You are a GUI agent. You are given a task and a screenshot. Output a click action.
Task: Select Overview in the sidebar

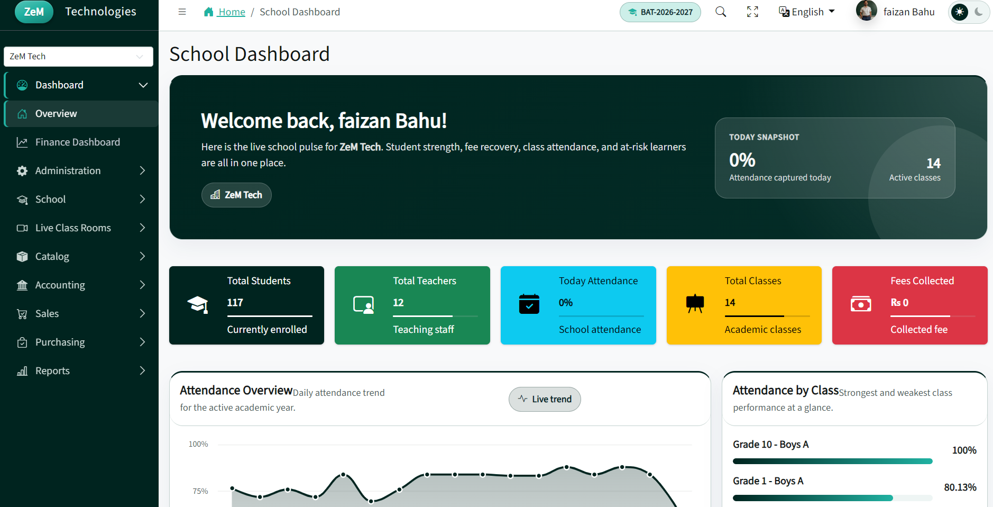pos(81,114)
